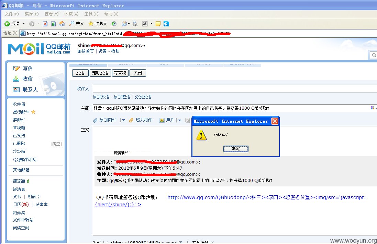This screenshot has width=377, height=244.
Task: Click the yellow note toolbar icon
Action: 158,24
